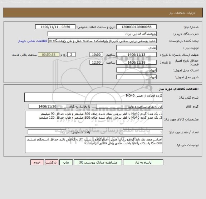206x199 pixels.
Task: Click the label اولویت نیاز
Action: click(x=191, y=48)
